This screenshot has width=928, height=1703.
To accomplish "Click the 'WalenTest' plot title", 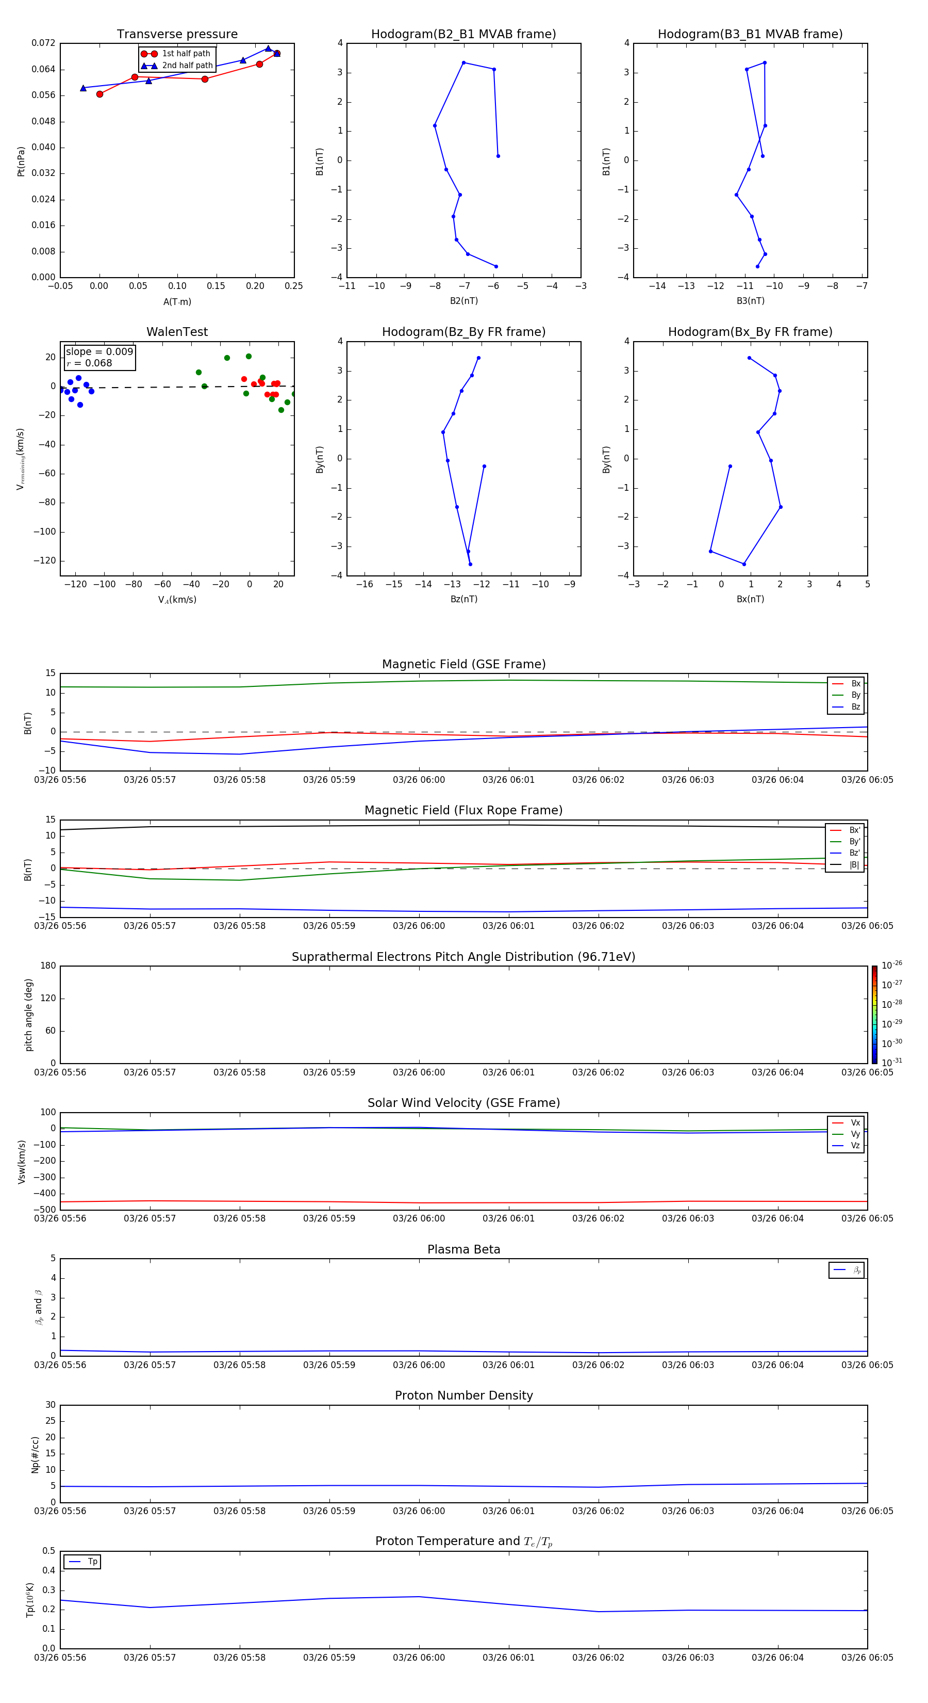I will pos(177,332).
